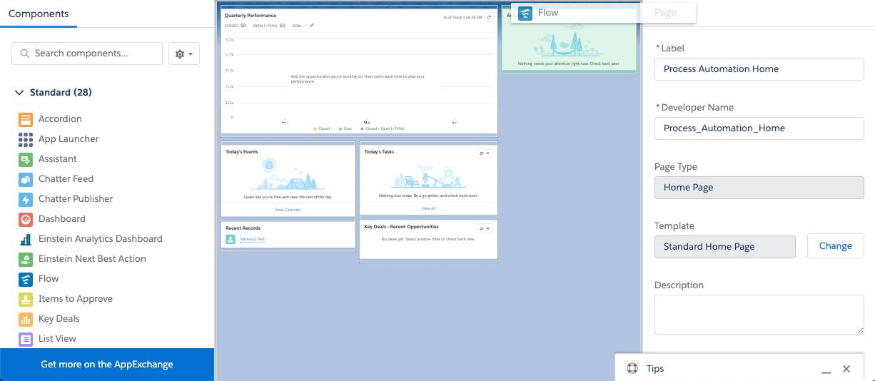This screenshot has height=381, width=875.
Task: Click the Today's Events component title
Action: (242, 152)
